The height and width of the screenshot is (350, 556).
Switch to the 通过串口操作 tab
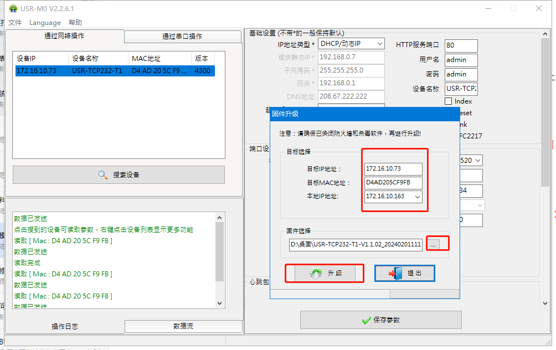[x=182, y=37]
